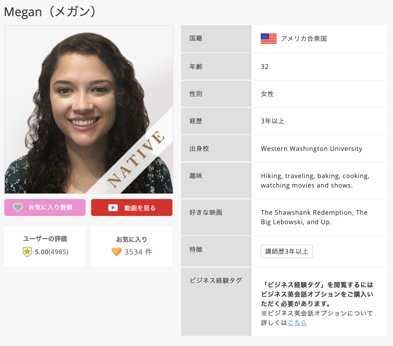Click the gold star shield rating icon
The image size is (393, 346).
[x=27, y=252]
